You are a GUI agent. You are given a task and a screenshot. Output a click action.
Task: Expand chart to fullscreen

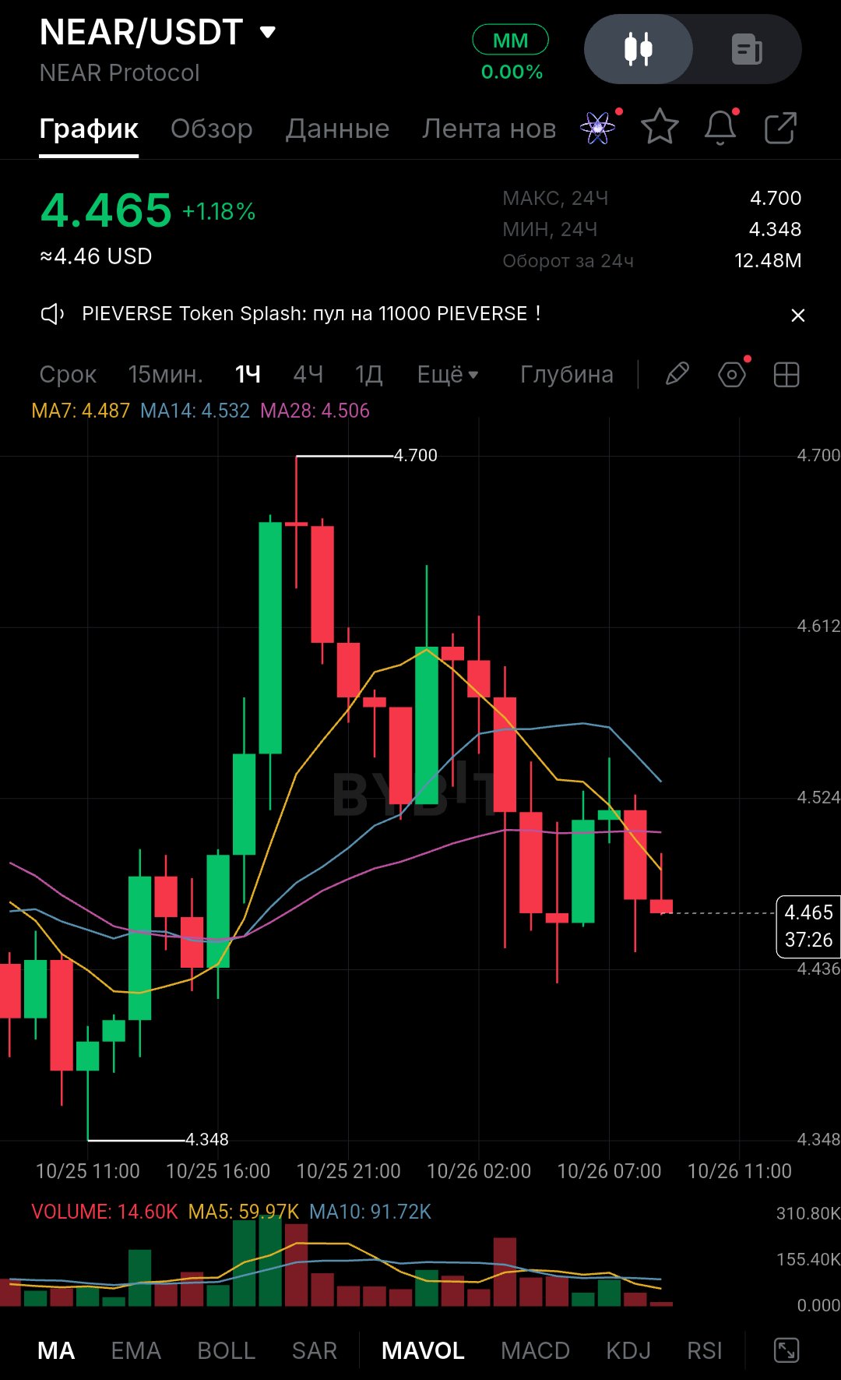pos(786,1350)
